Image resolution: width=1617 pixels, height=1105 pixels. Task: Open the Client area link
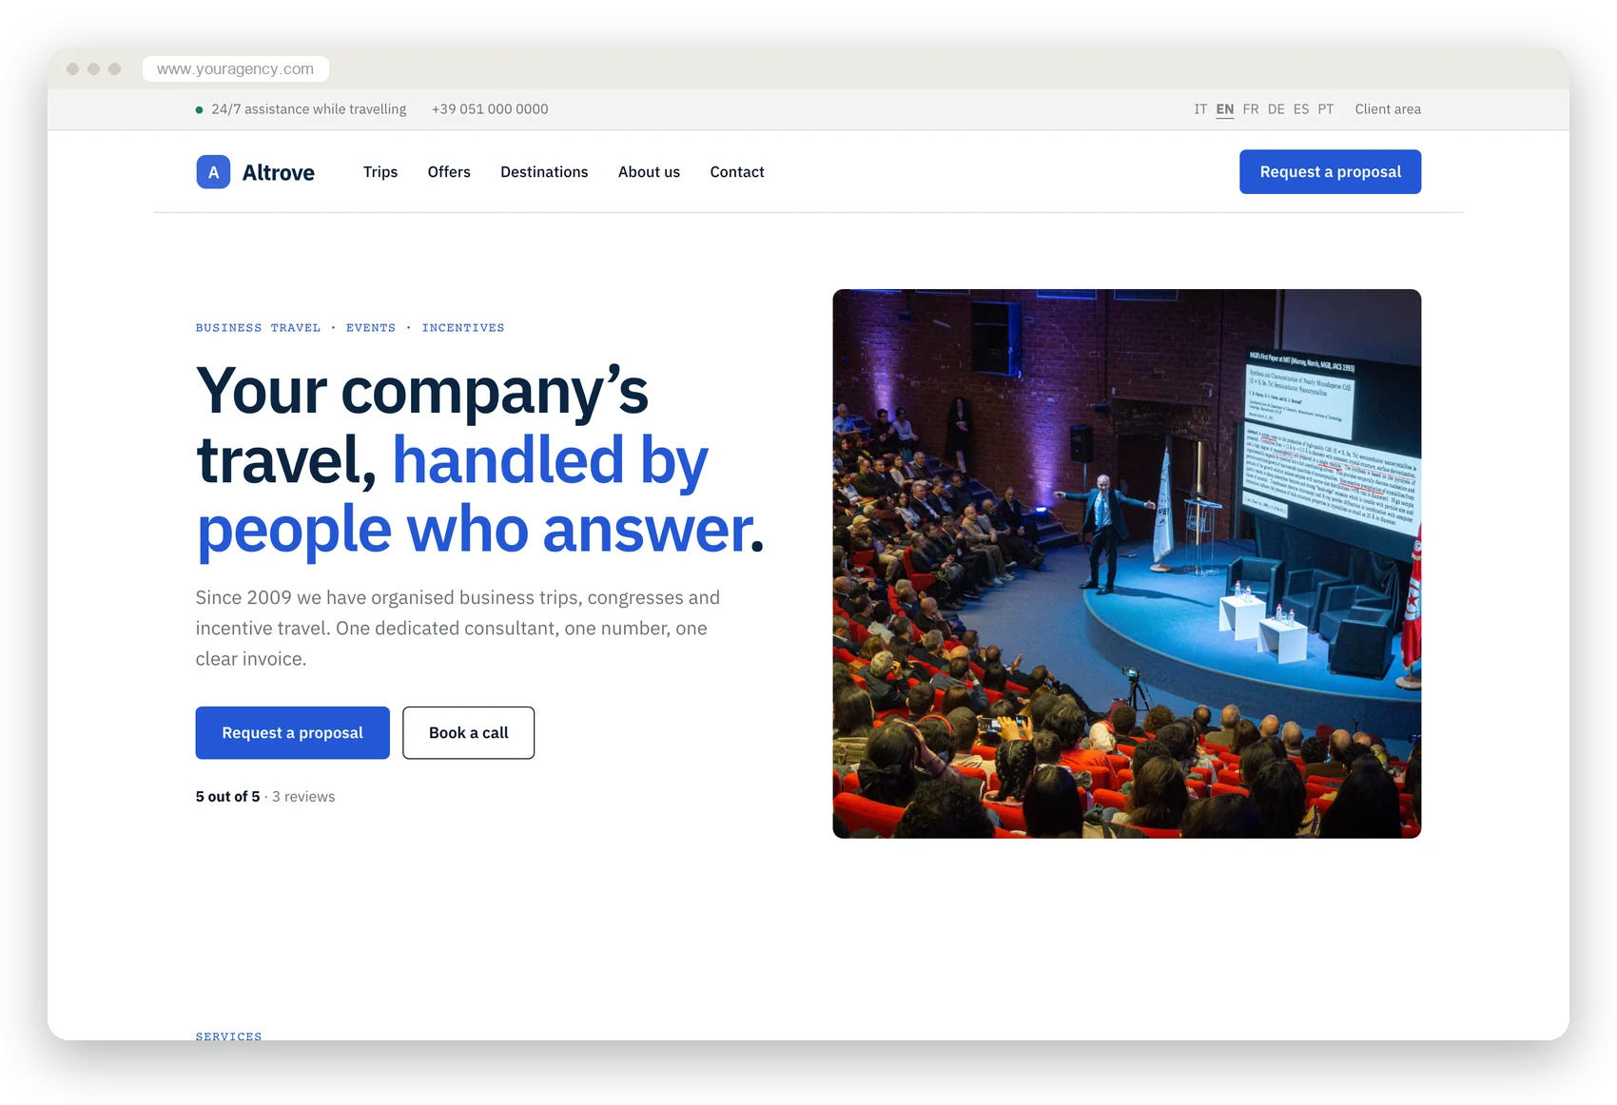click(x=1388, y=109)
